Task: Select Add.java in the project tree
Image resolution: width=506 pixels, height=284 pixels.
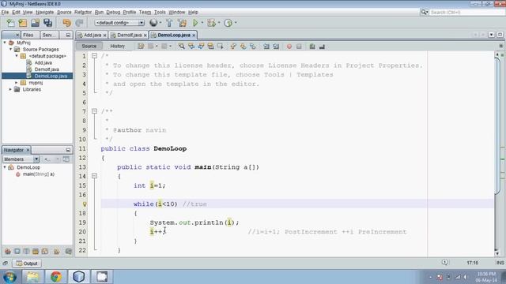Action: point(43,62)
